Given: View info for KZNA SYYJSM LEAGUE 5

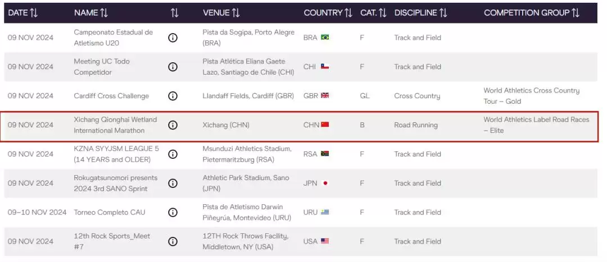Looking at the screenshot, I should pyautogui.click(x=173, y=154).
